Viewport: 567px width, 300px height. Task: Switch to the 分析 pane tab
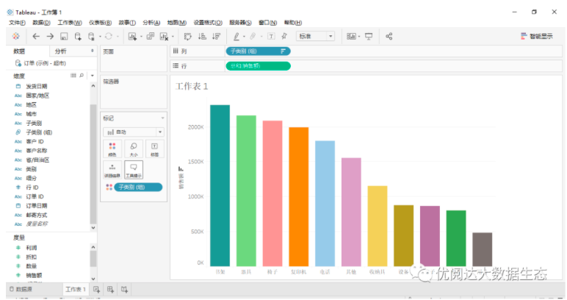click(x=60, y=51)
